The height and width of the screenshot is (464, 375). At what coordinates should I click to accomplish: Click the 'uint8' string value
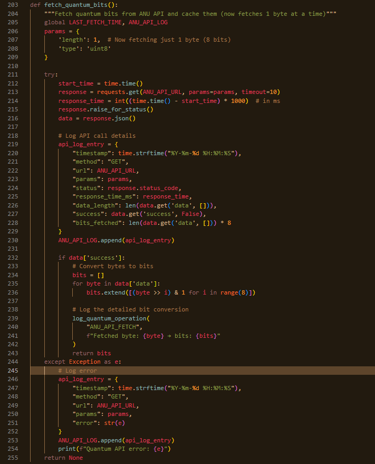pos(99,49)
